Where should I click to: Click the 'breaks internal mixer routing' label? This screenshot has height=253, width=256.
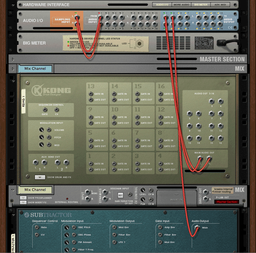pos(223,190)
